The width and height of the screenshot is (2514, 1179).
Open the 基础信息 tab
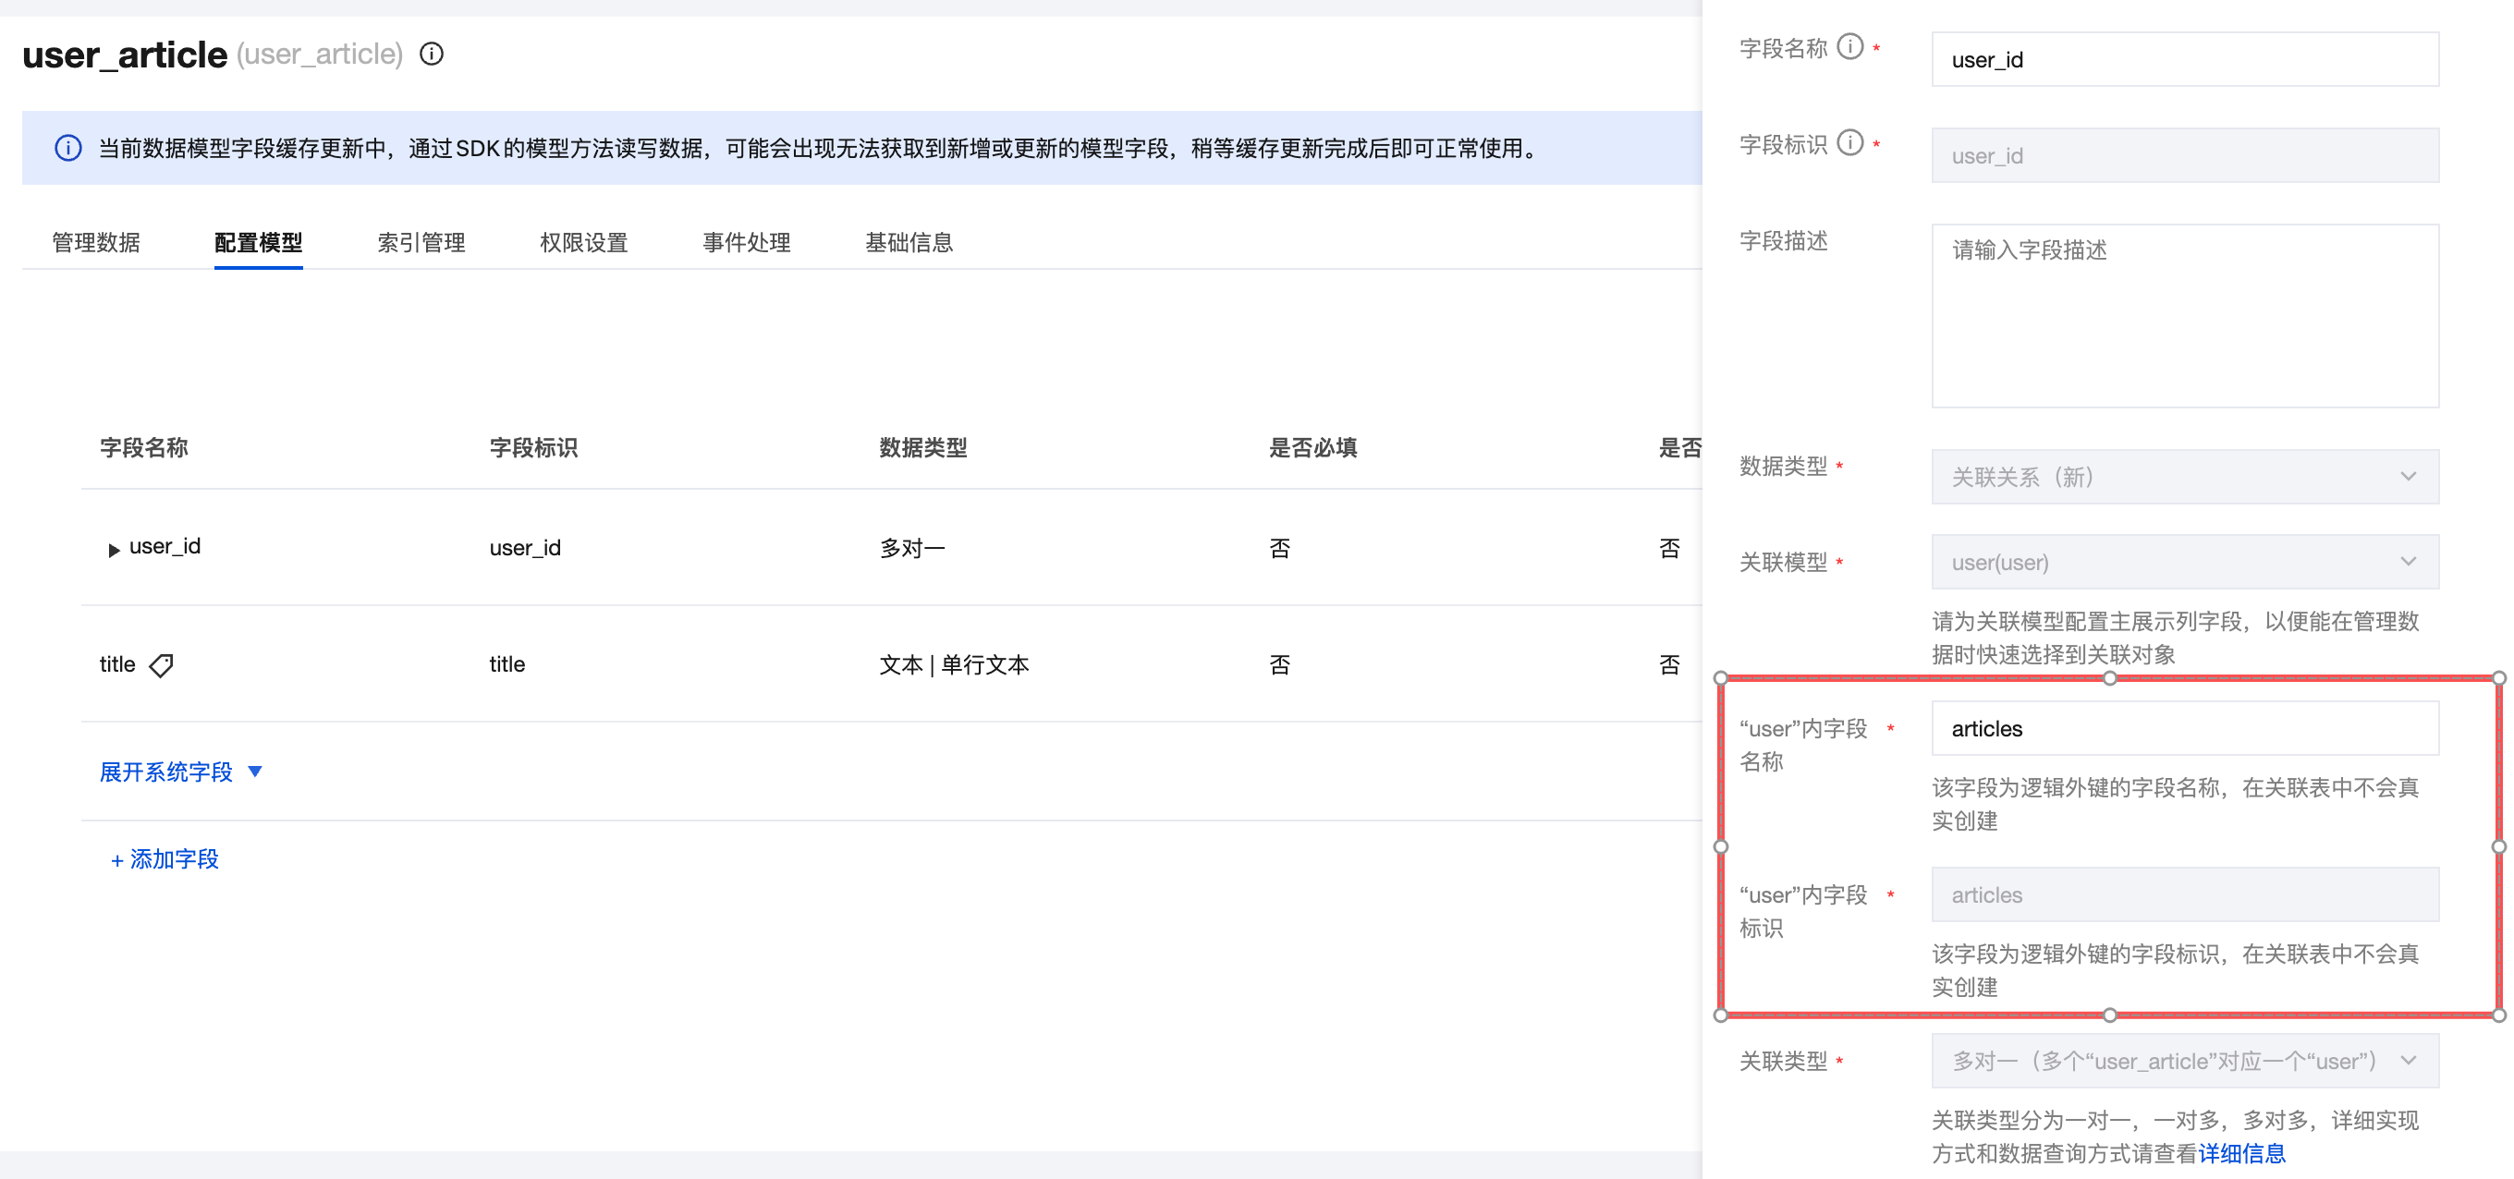pyautogui.click(x=908, y=242)
